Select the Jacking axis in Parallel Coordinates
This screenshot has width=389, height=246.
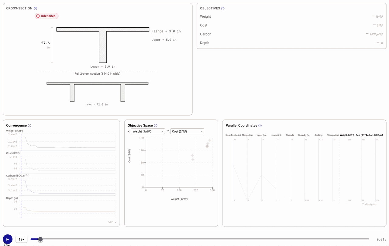pyautogui.click(x=318, y=135)
